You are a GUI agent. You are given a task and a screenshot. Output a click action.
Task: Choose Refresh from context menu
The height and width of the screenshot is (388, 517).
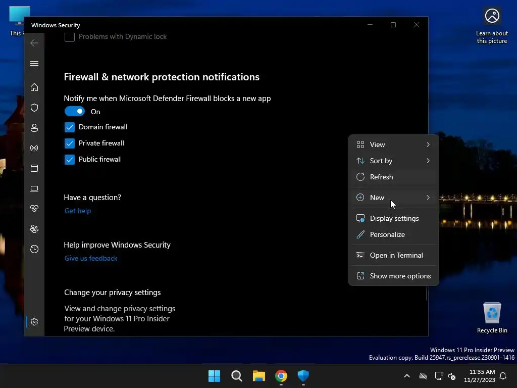pos(393,177)
